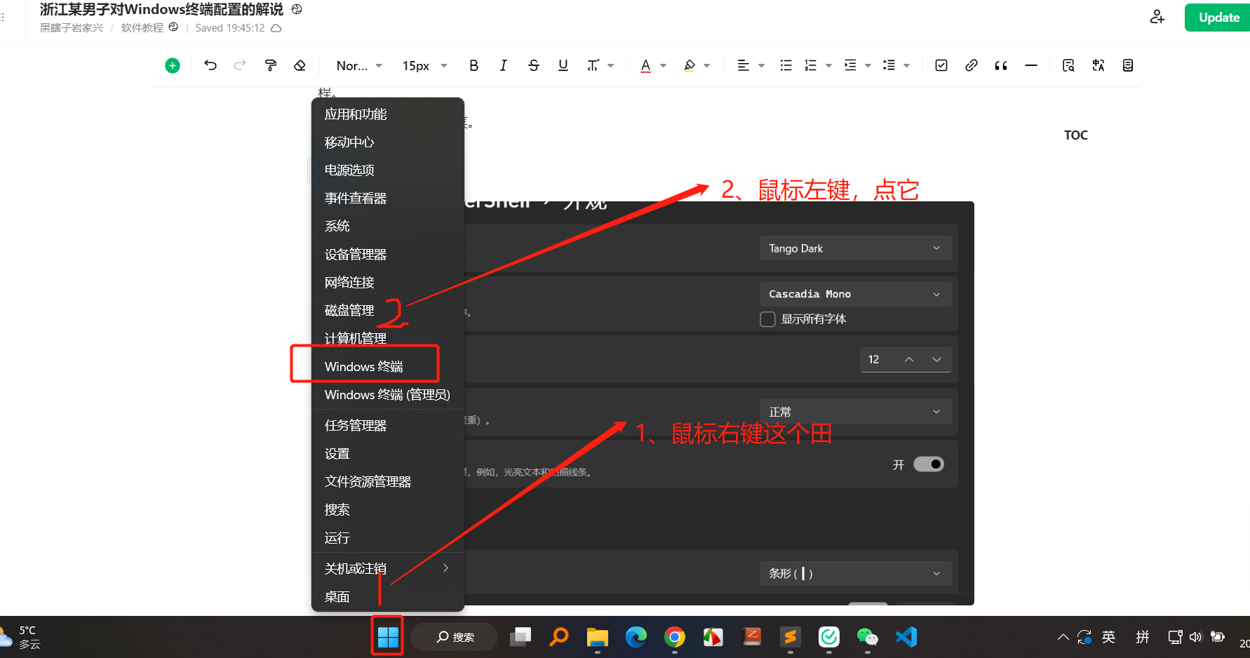The image size is (1250, 658).
Task: Apply highlight color with the marker icon
Action: [x=690, y=65]
